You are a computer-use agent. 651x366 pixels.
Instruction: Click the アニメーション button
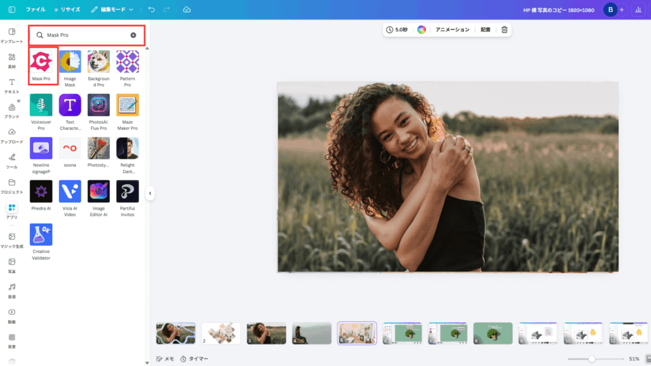452,30
